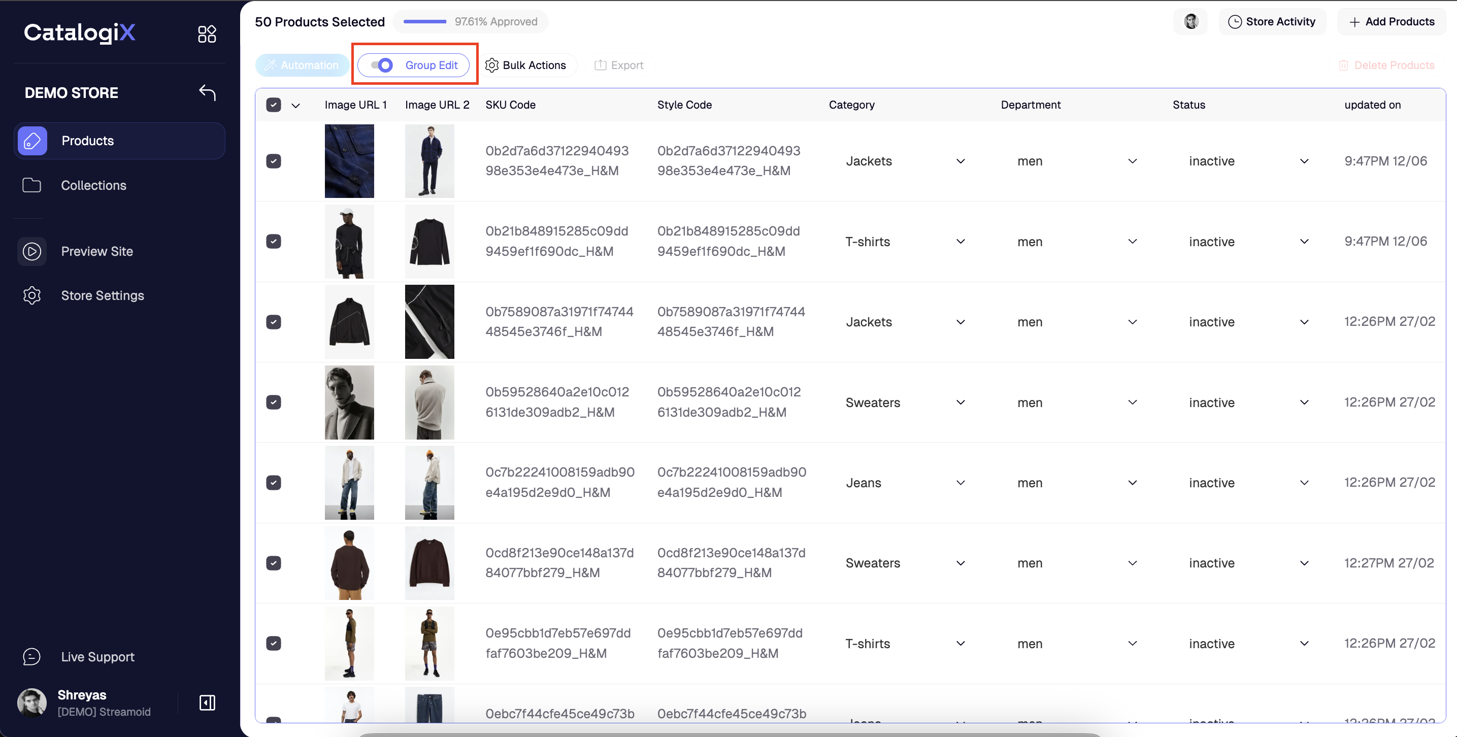Click the Add Products button

pos(1392,21)
